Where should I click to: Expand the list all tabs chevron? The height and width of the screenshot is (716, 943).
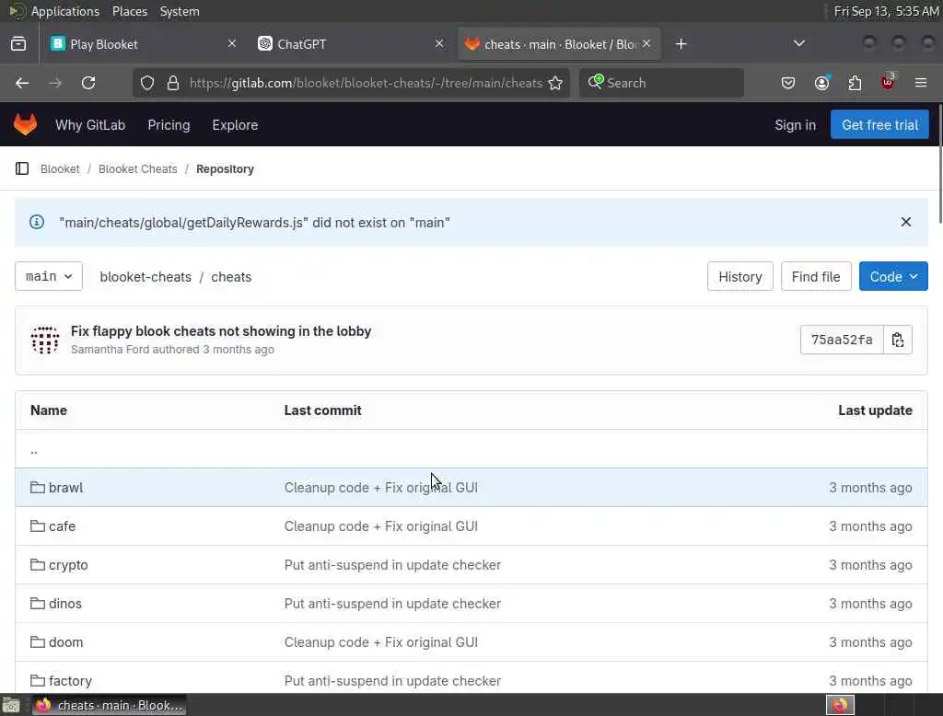[x=798, y=43]
